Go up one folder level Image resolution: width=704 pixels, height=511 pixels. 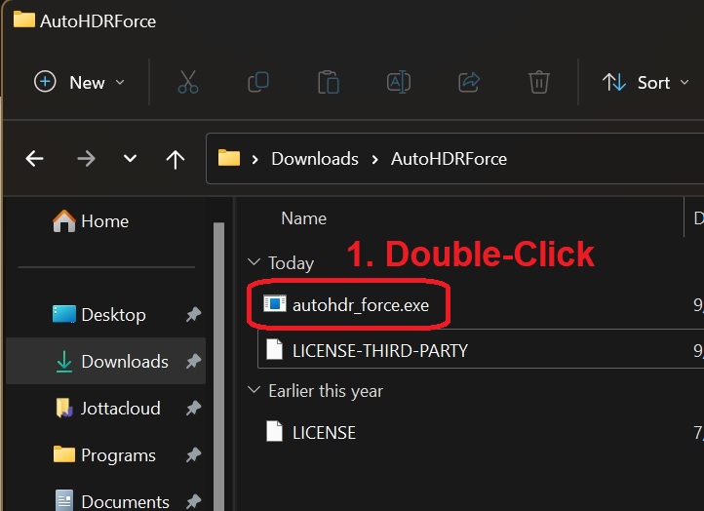[x=176, y=159]
